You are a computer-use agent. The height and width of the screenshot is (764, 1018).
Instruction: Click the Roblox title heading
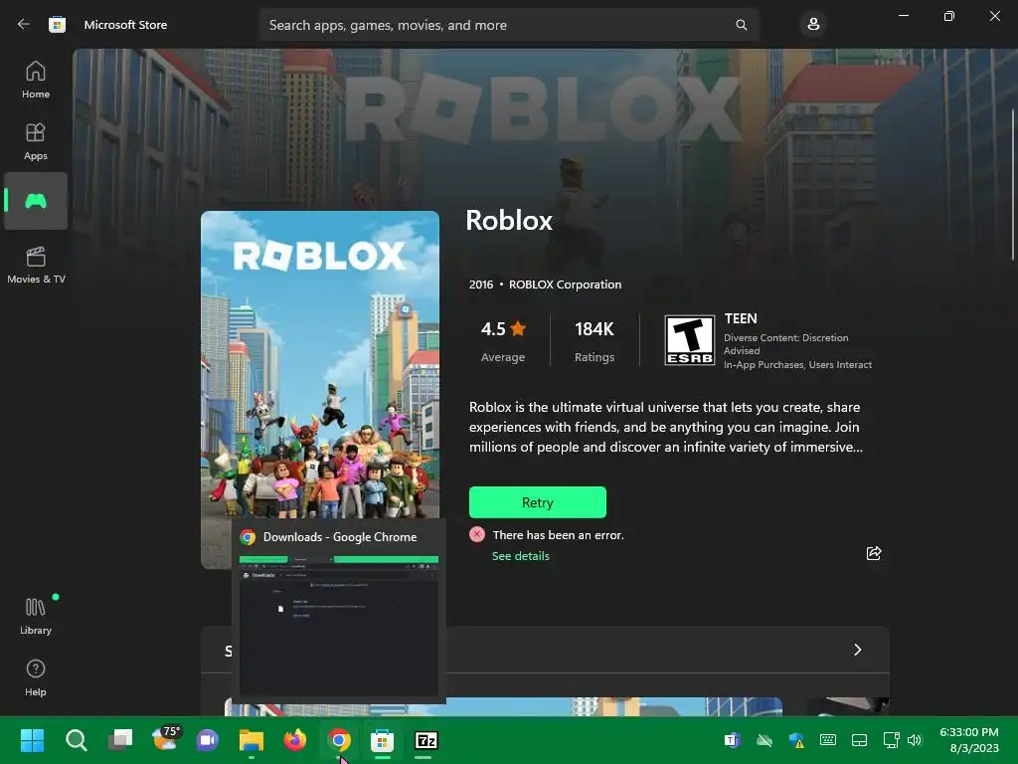click(x=509, y=220)
